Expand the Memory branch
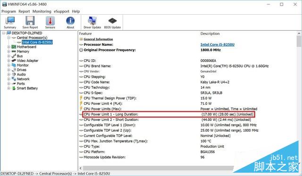 (x=8, y=51)
